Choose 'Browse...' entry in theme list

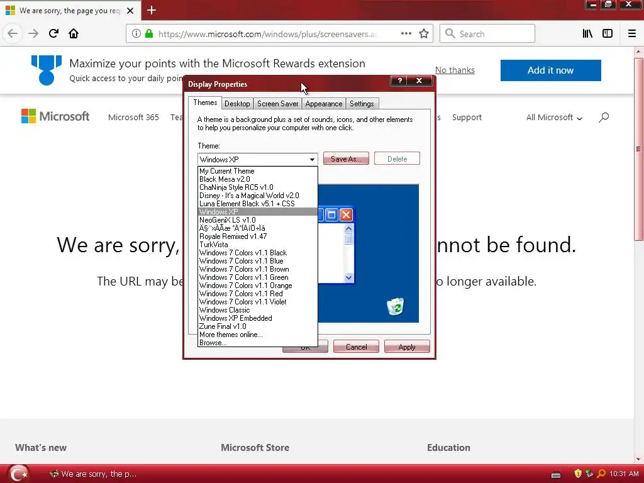[x=257, y=343]
